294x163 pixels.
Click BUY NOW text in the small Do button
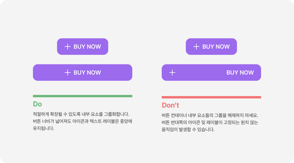(x=87, y=47)
